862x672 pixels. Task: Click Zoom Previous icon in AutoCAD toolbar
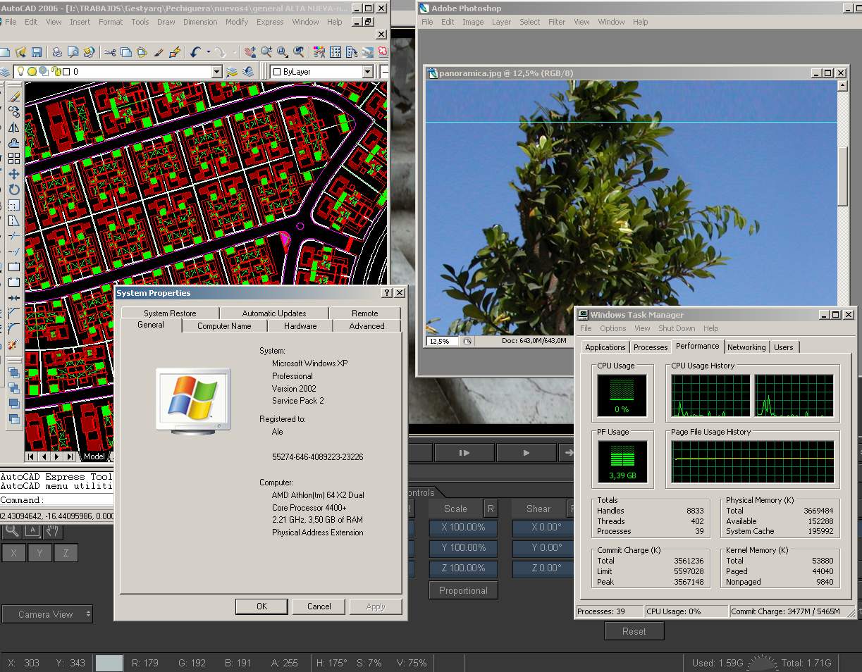[299, 52]
